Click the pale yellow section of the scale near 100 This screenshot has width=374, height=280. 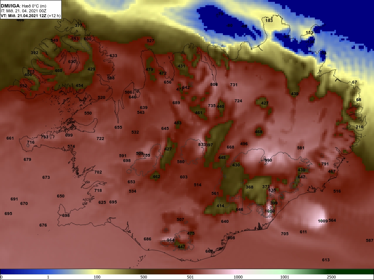click(95, 272)
